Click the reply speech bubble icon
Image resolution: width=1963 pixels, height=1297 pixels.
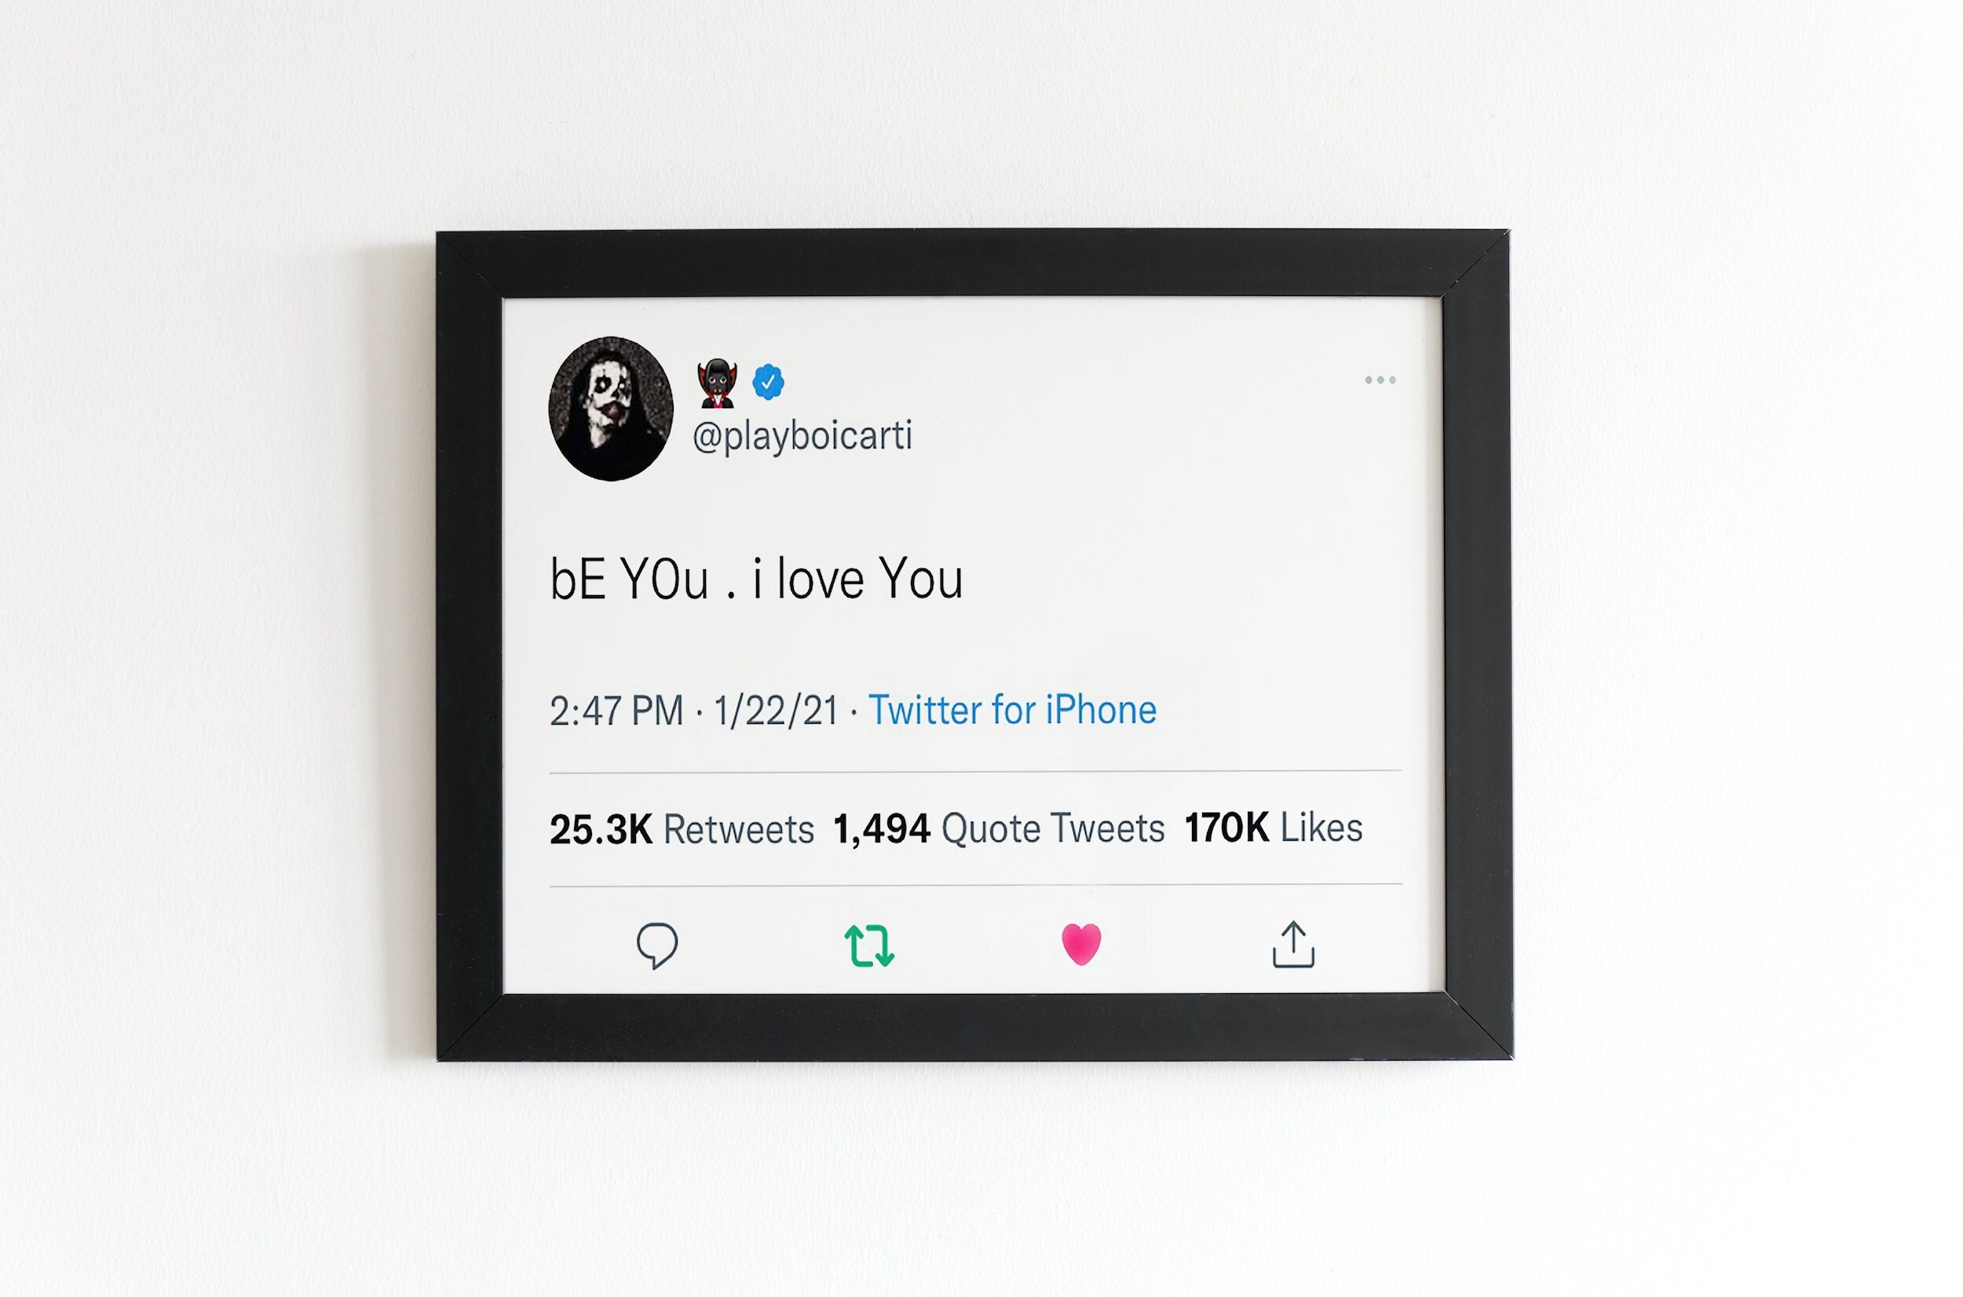[x=656, y=944]
